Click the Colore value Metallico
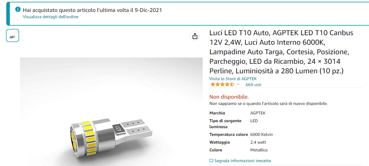Image resolution: width=369 pixels, height=166 pixels. click(x=259, y=150)
